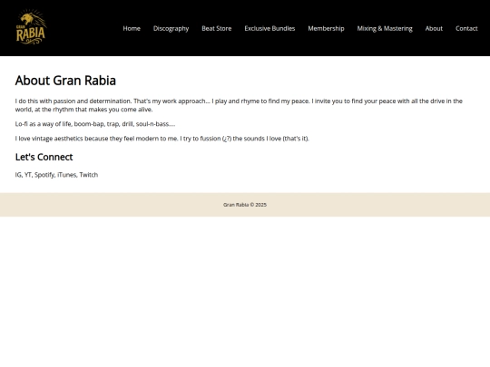This screenshot has height=367, width=490.
Task: Click the Gran Rabia lion logo
Action: 31,27
